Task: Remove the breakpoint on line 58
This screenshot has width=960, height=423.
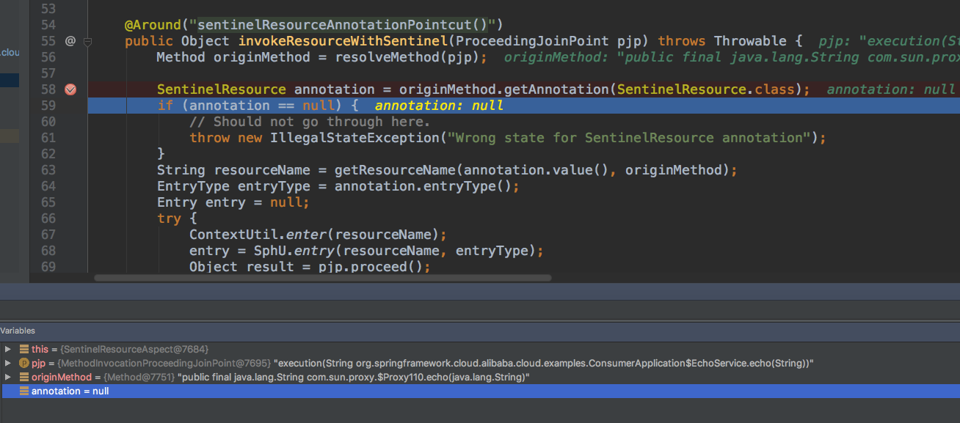Action: point(70,89)
